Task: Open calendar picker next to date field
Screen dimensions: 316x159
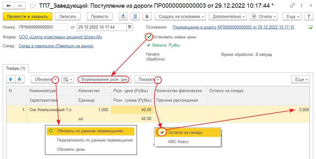Action: (x=130, y=27)
